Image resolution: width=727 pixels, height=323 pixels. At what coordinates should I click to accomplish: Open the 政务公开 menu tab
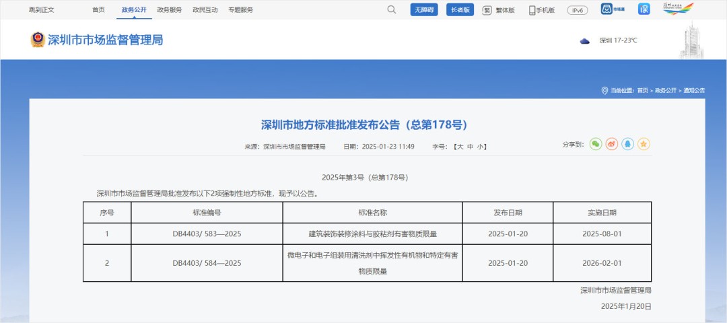134,10
